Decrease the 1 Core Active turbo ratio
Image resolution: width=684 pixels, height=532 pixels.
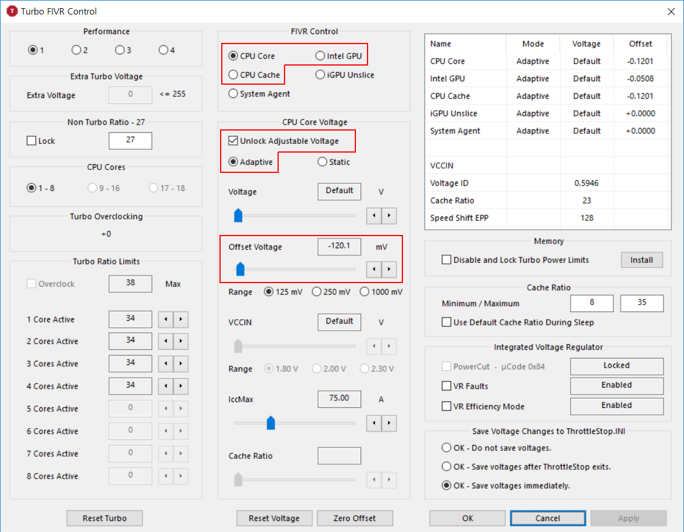[165, 320]
